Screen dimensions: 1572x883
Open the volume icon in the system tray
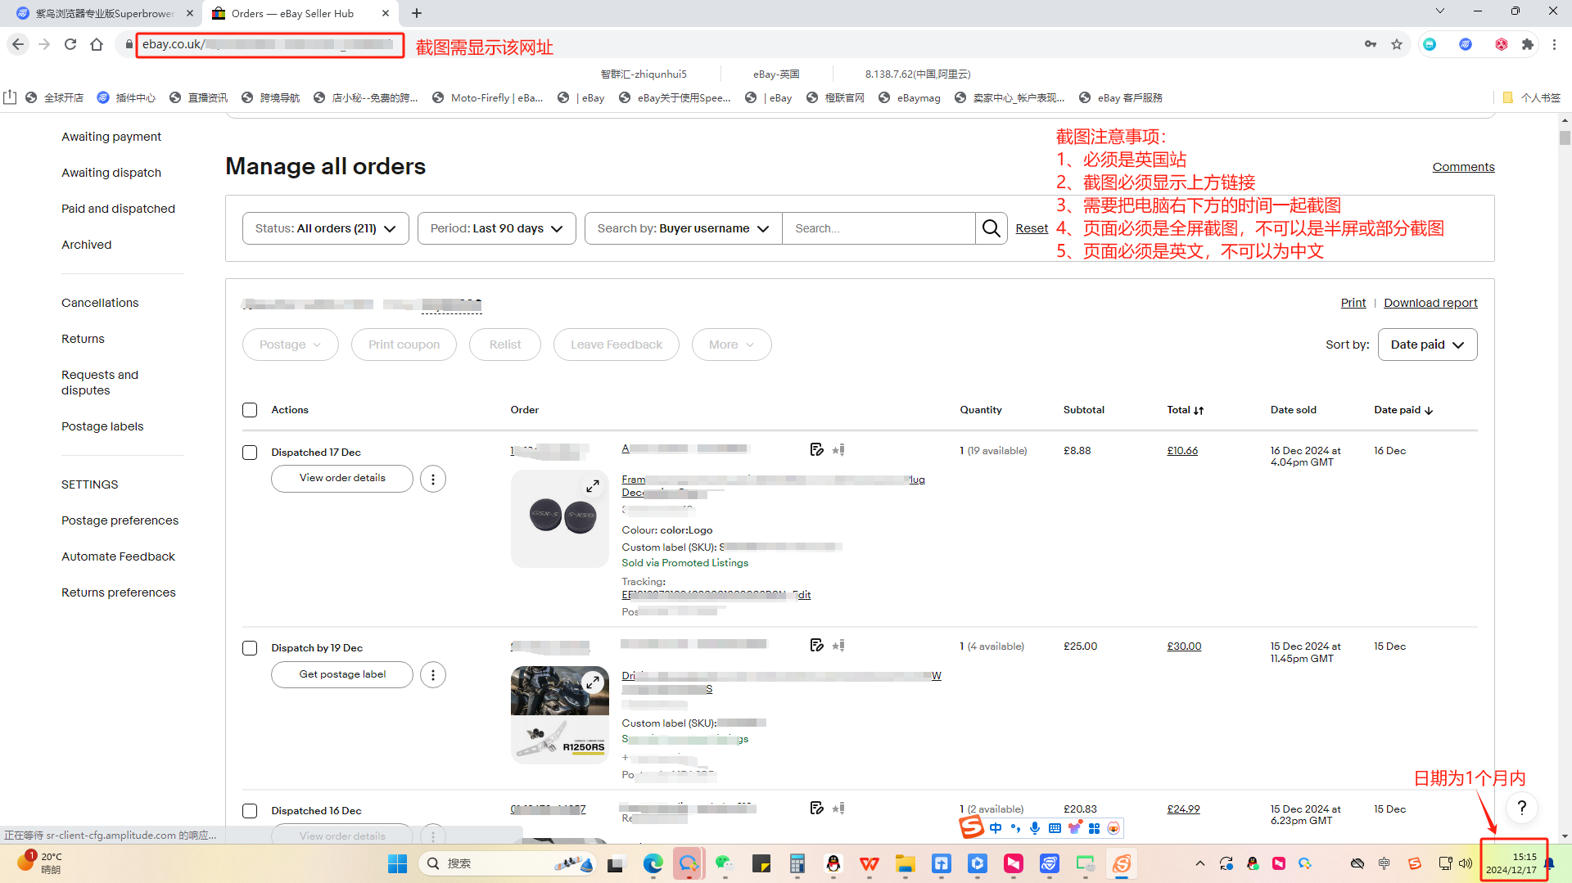1466,863
